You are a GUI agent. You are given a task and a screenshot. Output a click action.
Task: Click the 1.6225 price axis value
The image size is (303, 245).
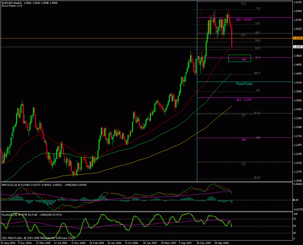point(298,2)
